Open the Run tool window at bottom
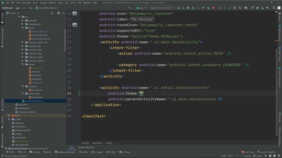This screenshot has height=158, width=282. [x=84, y=152]
